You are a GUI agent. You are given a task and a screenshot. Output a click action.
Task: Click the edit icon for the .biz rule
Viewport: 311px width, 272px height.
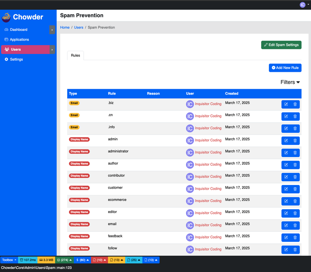tap(286, 104)
